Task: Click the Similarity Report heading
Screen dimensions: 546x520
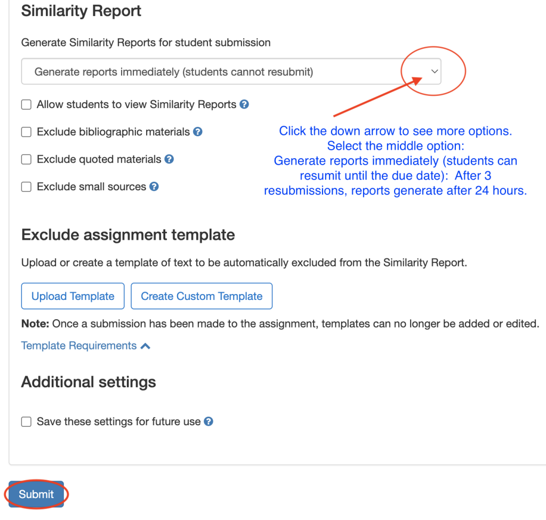Action: click(81, 11)
